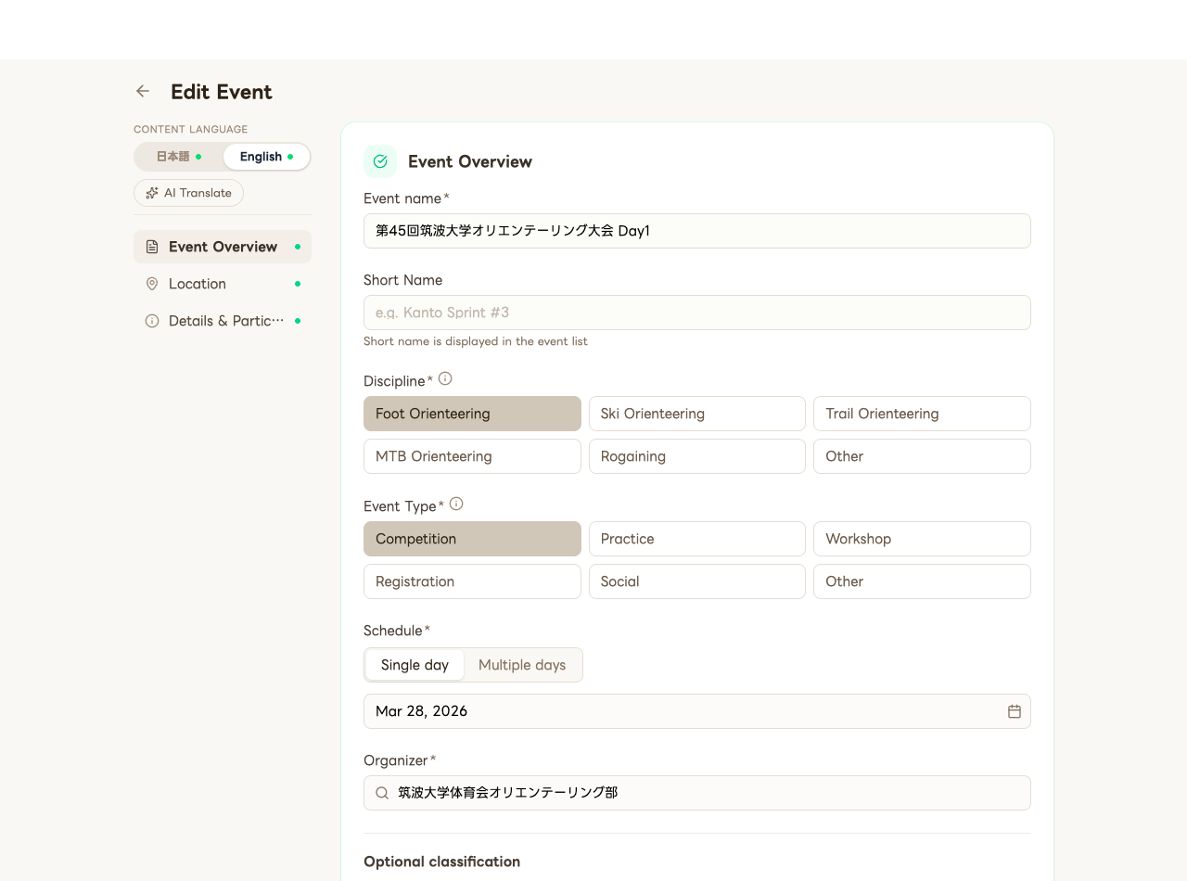Click the Foot Orienteering button

(x=472, y=414)
